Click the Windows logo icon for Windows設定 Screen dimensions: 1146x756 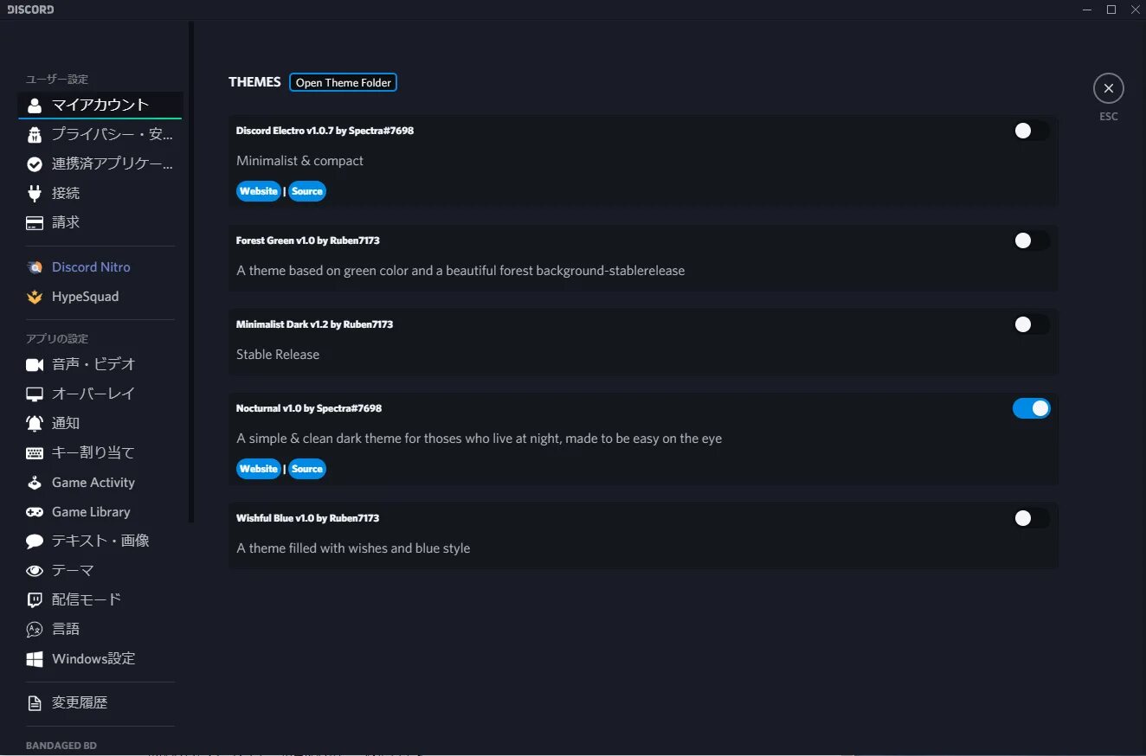(x=35, y=659)
